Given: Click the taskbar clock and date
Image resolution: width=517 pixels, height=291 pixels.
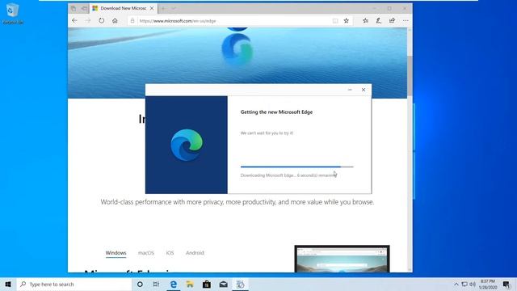Looking at the screenshot, I should pos(488,285).
